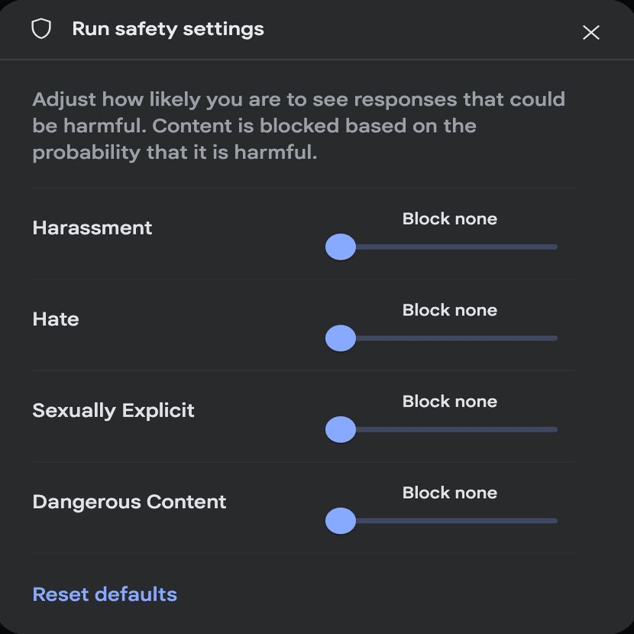Close the Run safety settings dialog

coord(590,32)
